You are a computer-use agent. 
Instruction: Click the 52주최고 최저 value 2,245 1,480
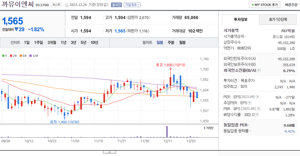(x=284, y=87)
